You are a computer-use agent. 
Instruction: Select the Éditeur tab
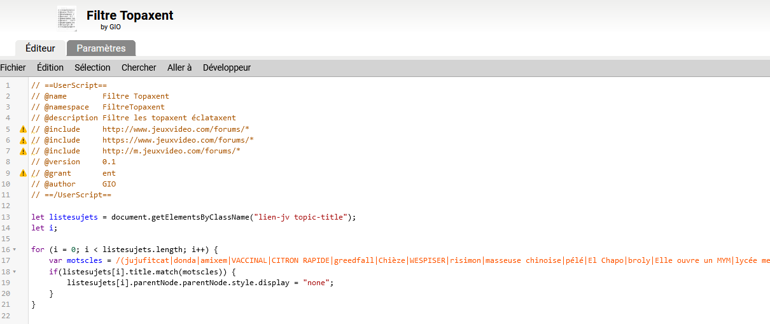click(x=40, y=48)
